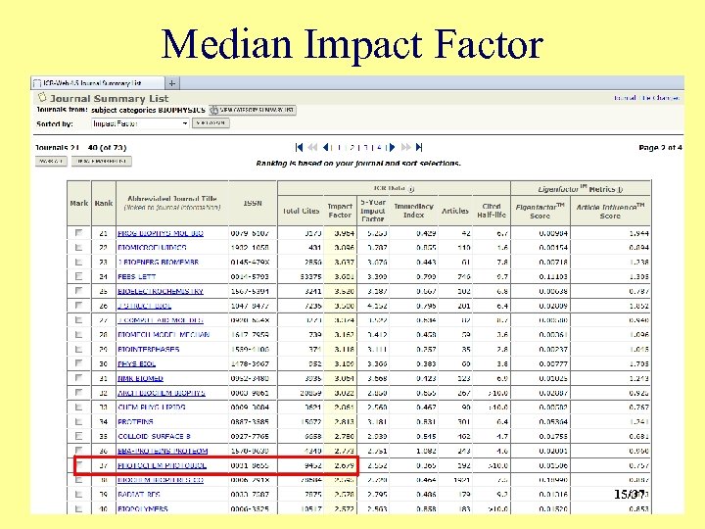Open BIOPOLYMERS journal link
Image resolution: width=705 pixels, height=529 pixels.
tap(143, 508)
